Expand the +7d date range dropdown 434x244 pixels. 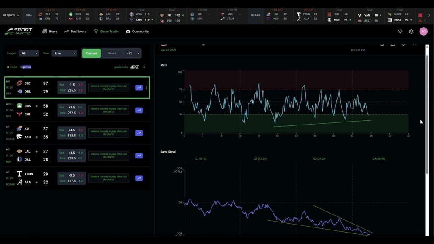coord(132,53)
